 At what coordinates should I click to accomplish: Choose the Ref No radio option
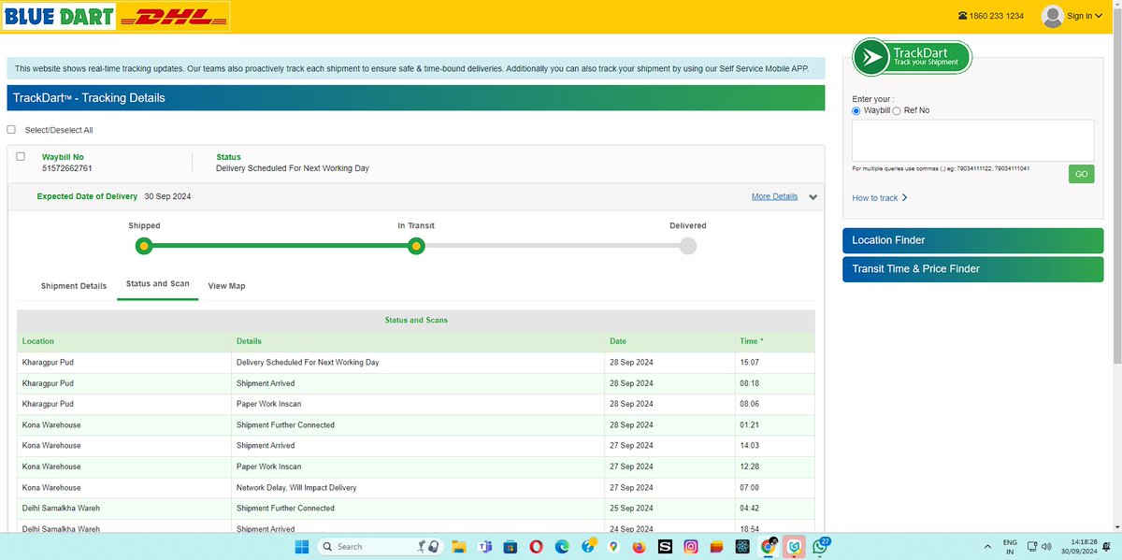coord(898,110)
